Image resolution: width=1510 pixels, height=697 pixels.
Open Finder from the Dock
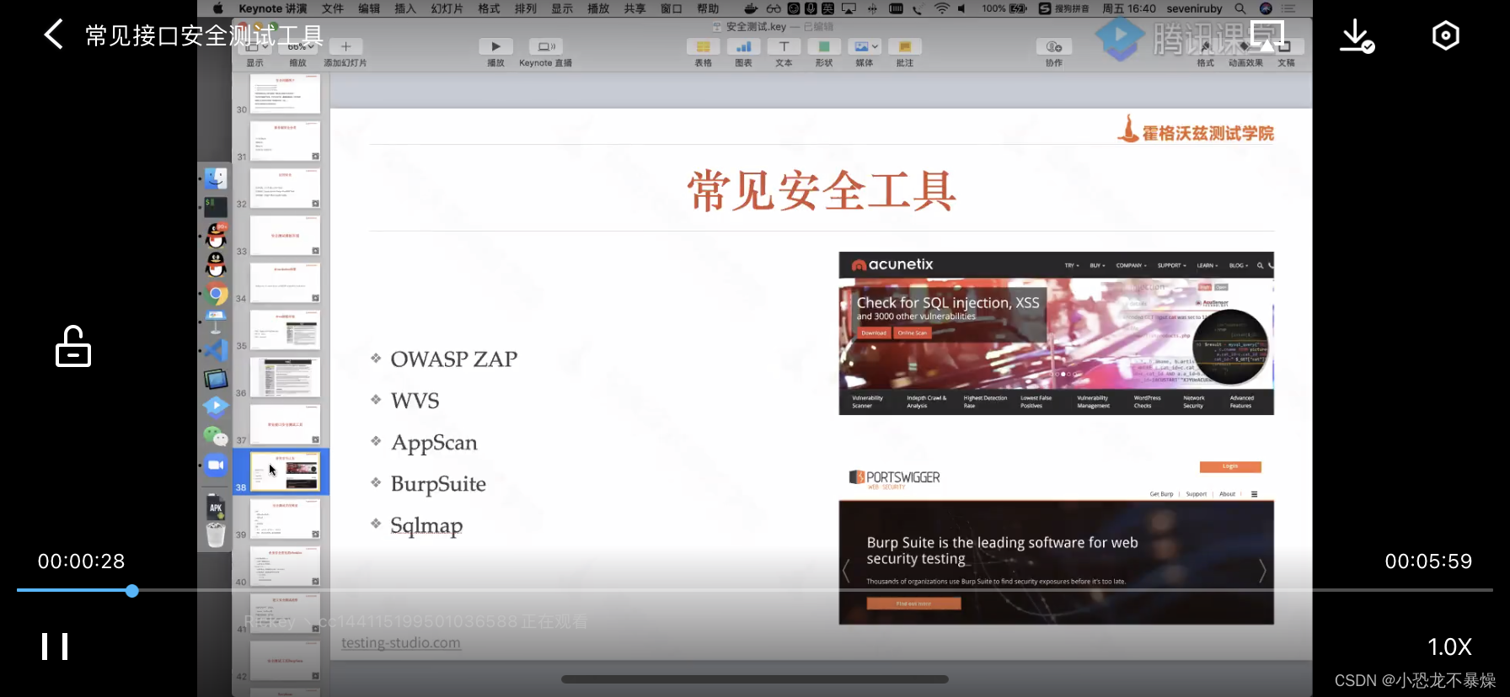tap(216, 178)
